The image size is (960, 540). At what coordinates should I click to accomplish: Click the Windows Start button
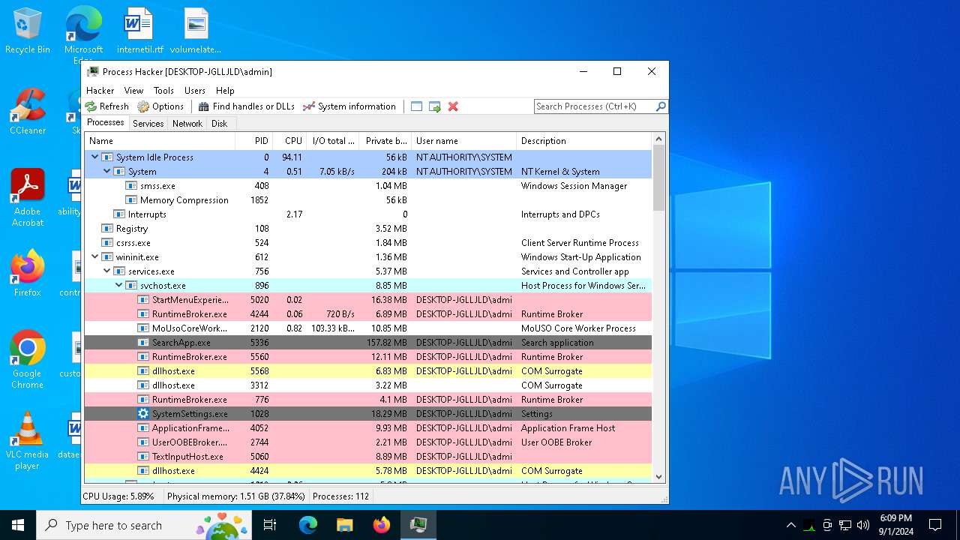(18, 525)
